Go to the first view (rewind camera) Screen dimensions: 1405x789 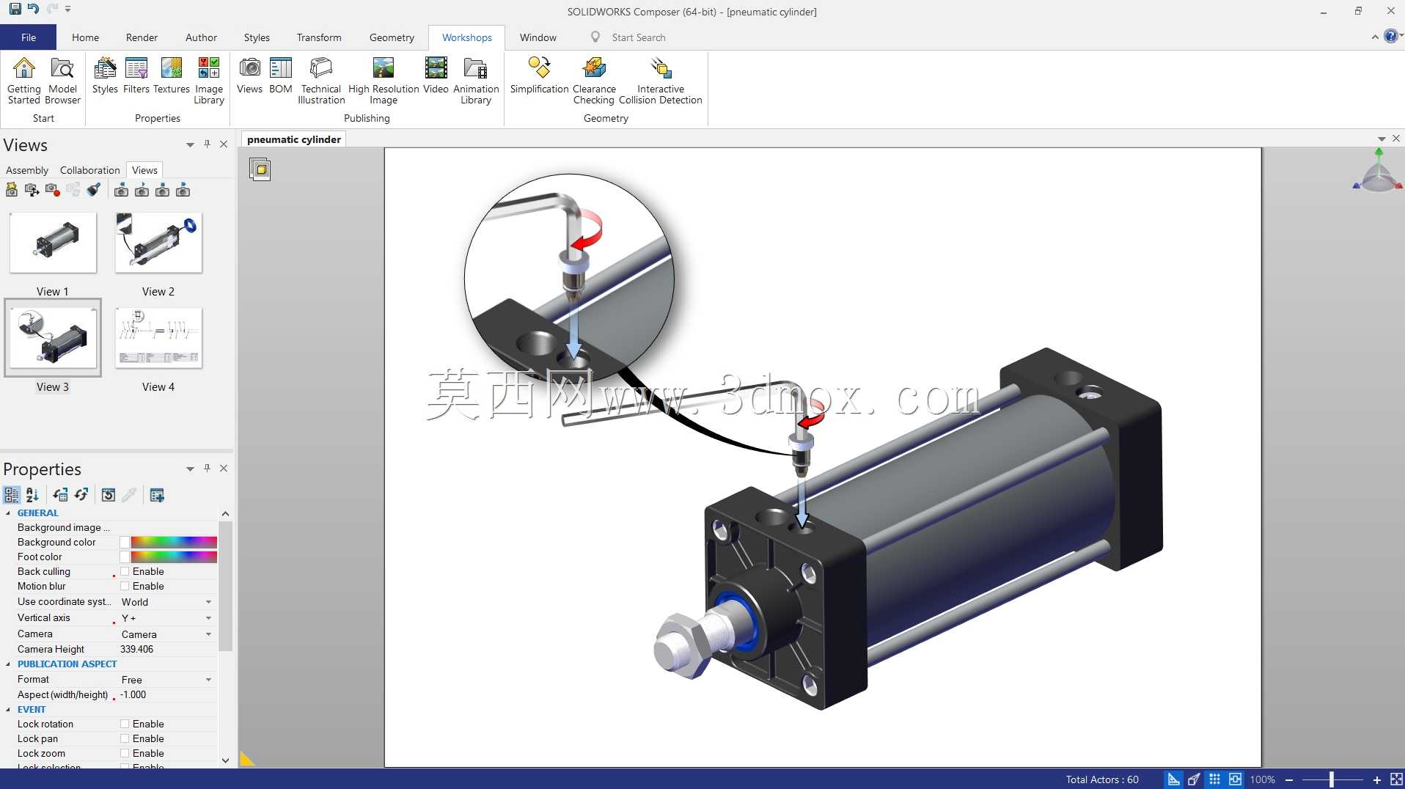[x=122, y=191]
